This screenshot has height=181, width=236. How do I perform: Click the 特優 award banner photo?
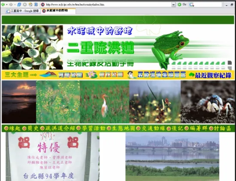coord(52,156)
